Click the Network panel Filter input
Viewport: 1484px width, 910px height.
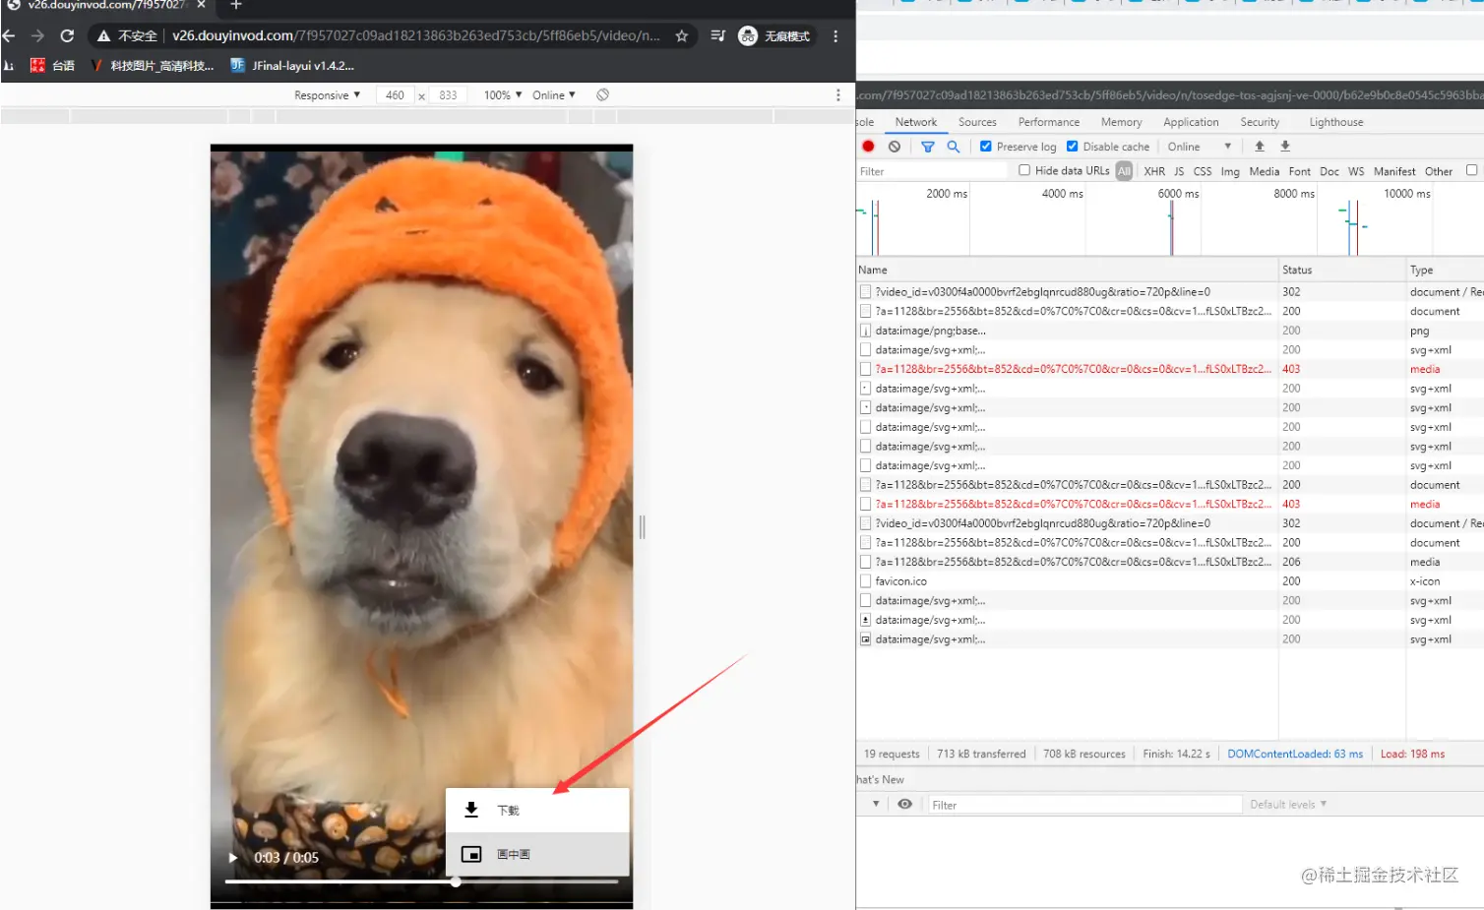click(x=932, y=171)
